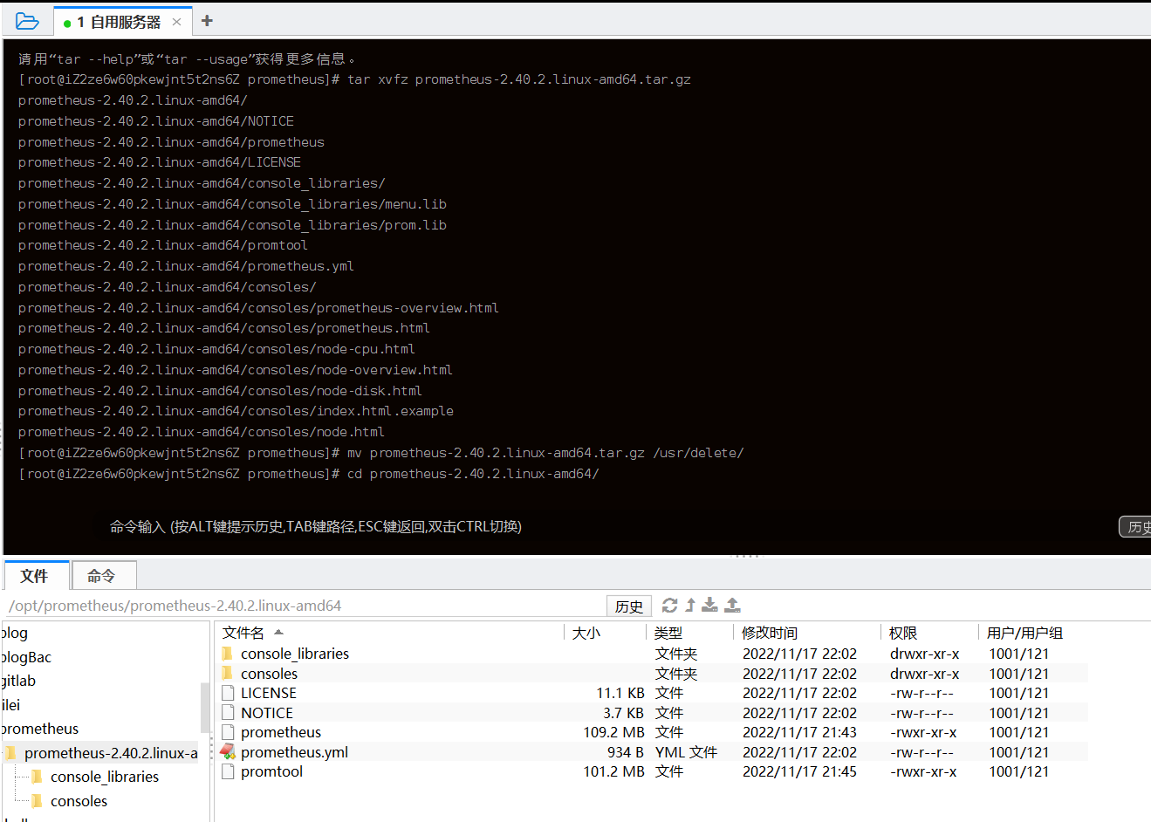This screenshot has height=822, width=1151.
Task: Select consoles name in file list
Action: pos(269,674)
